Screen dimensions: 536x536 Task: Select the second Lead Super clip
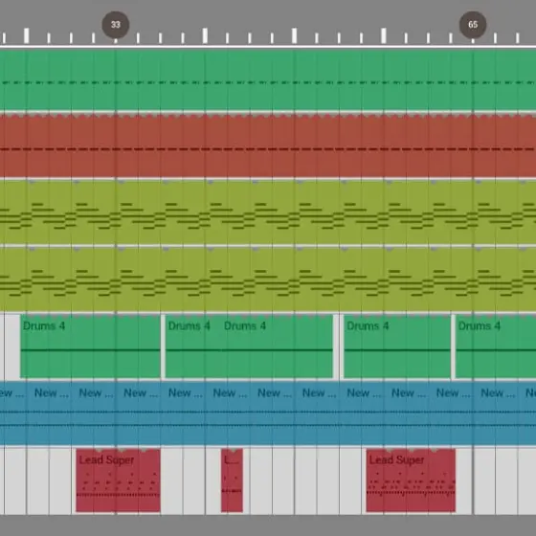(411, 480)
